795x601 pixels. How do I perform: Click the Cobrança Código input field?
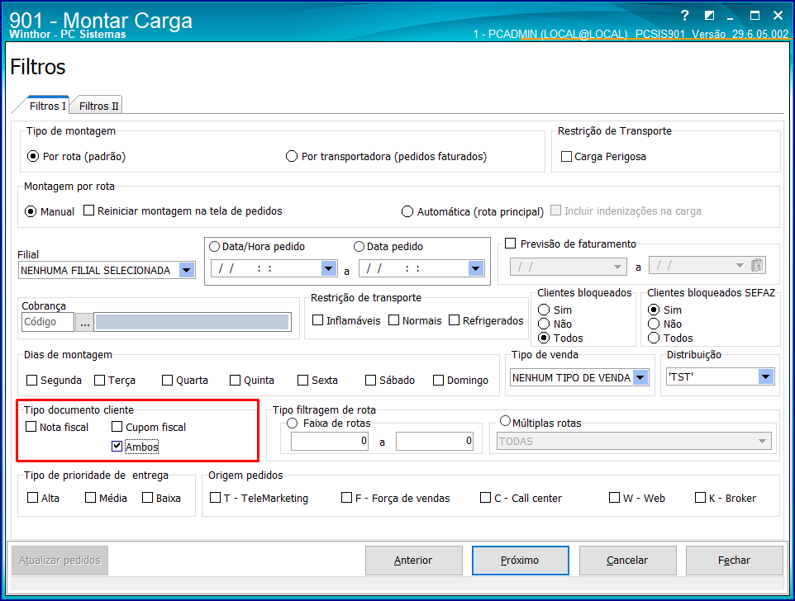pos(48,322)
